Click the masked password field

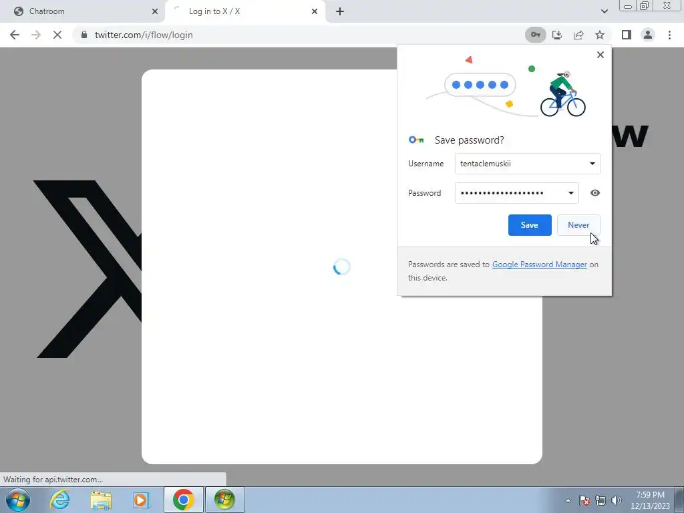[516, 193]
